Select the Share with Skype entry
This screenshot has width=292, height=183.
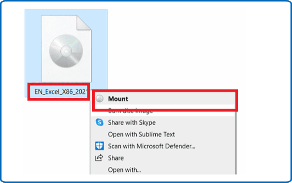132,122
